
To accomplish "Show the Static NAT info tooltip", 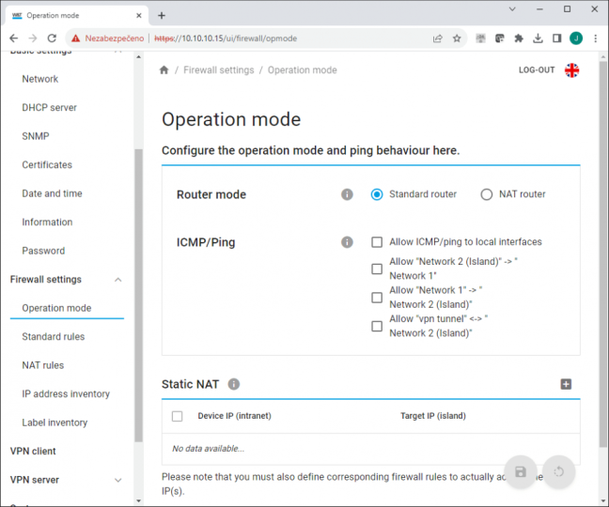I will (x=233, y=384).
